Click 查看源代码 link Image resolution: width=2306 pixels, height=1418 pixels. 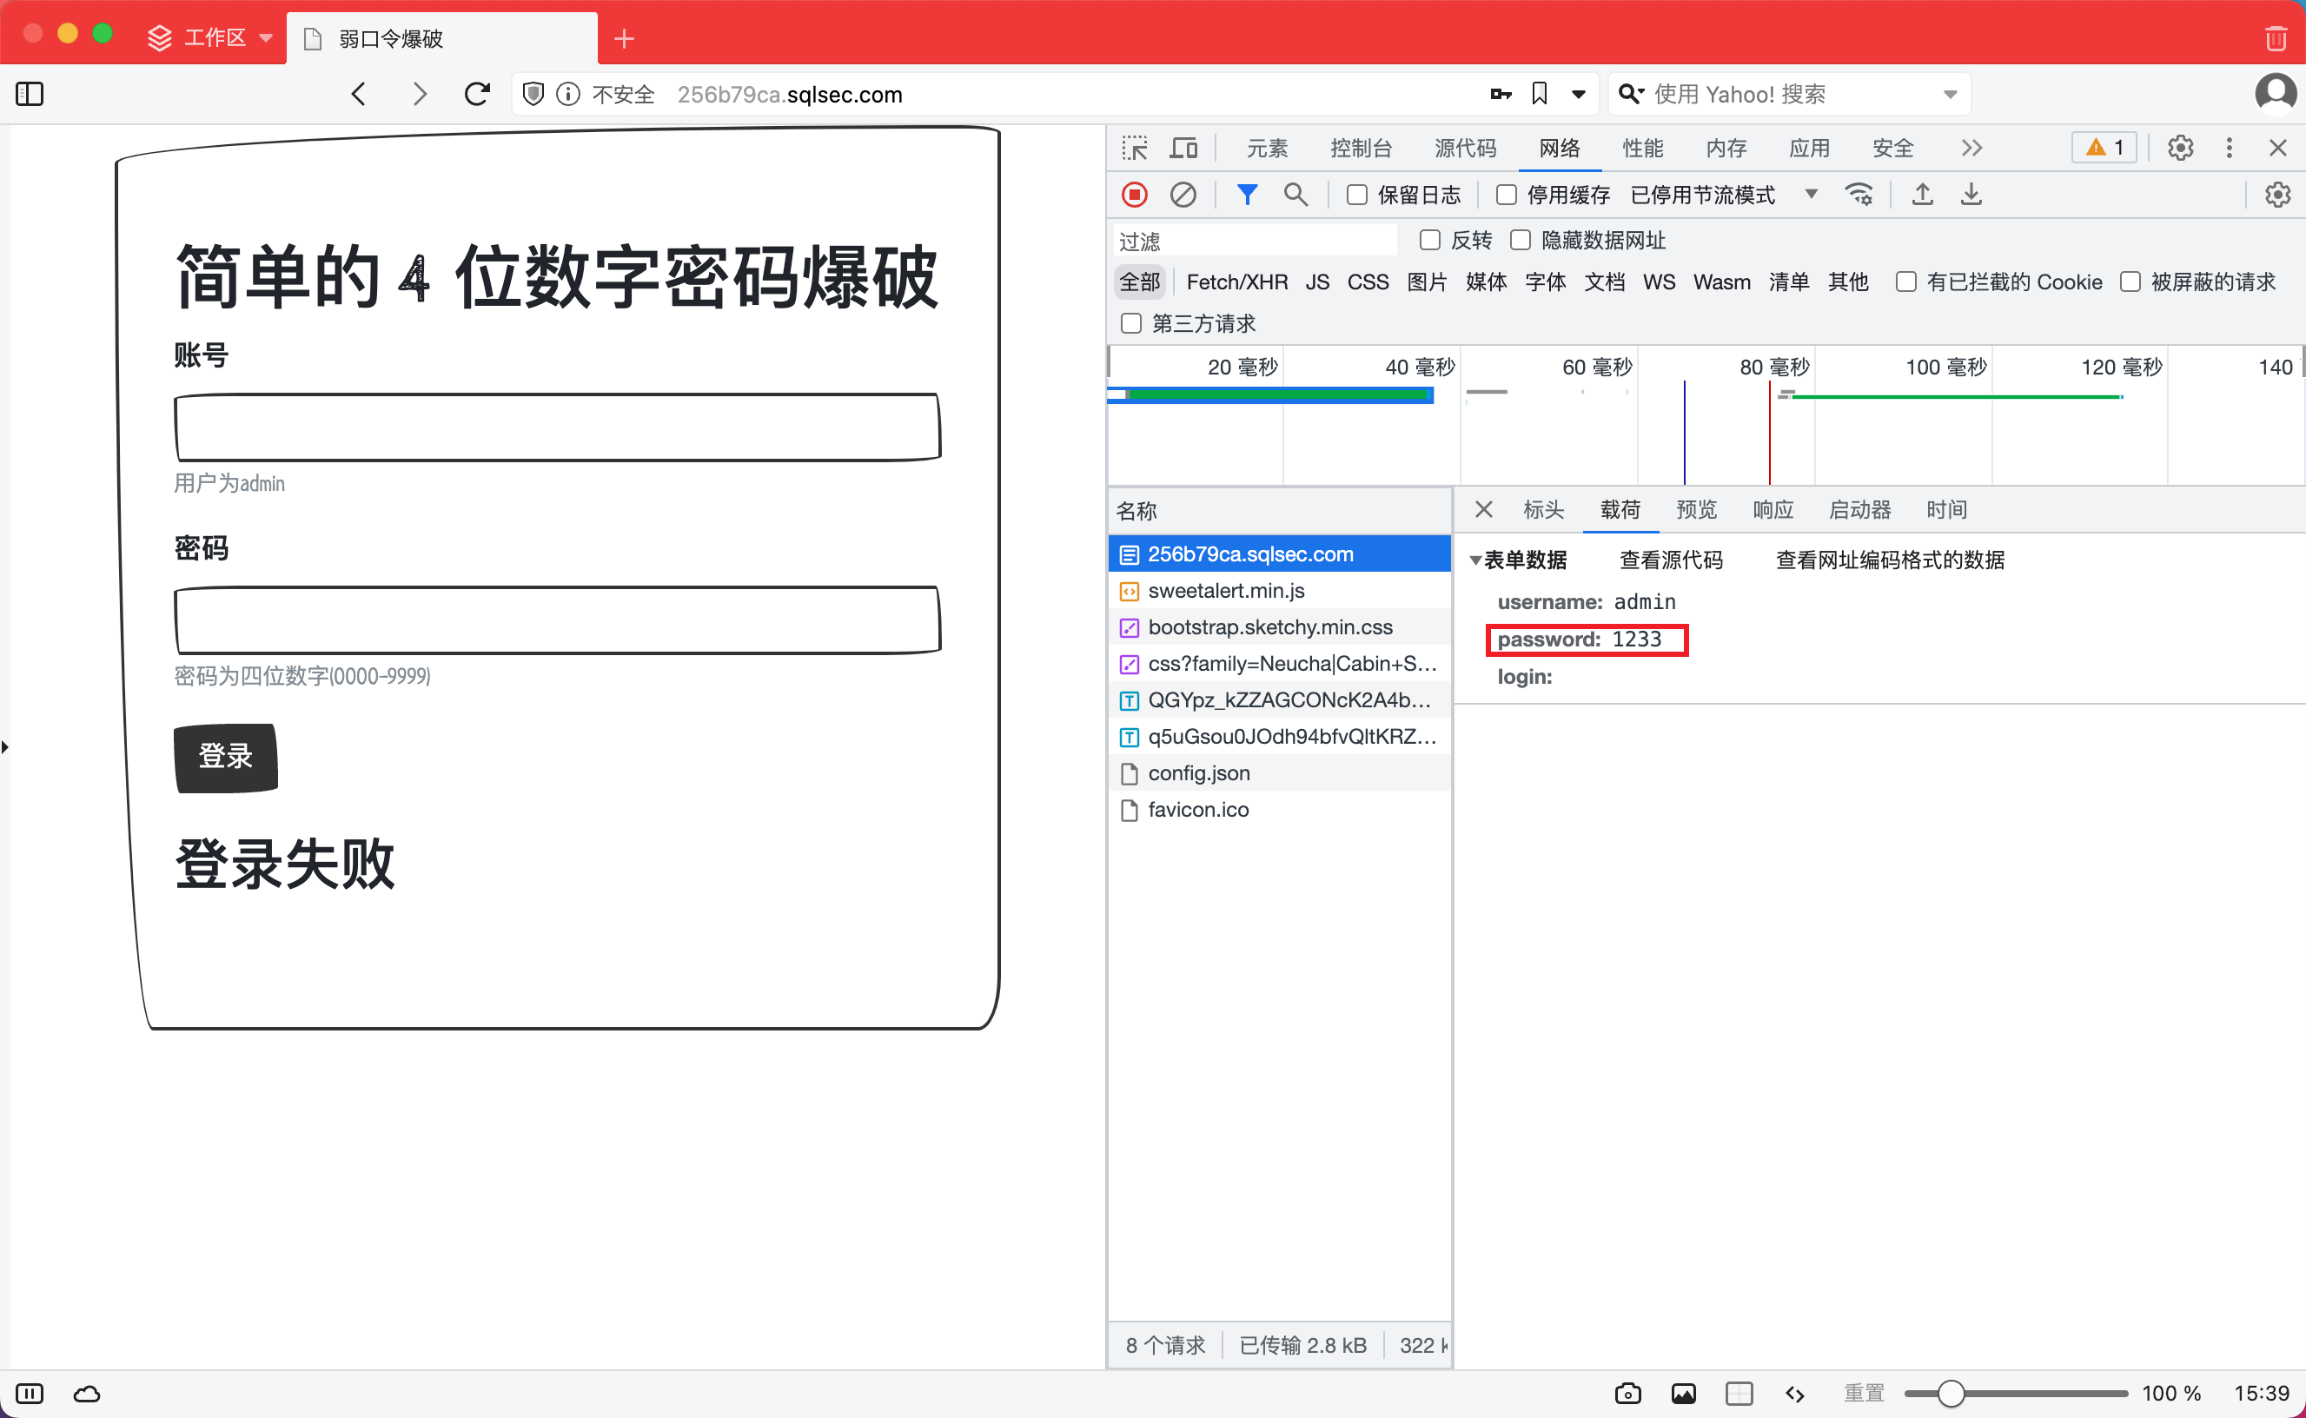click(x=1671, y=560)
